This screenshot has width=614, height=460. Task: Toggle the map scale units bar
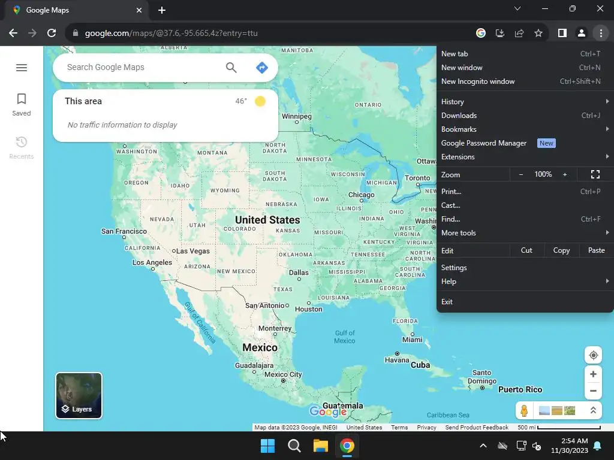[x=559, y=428]
